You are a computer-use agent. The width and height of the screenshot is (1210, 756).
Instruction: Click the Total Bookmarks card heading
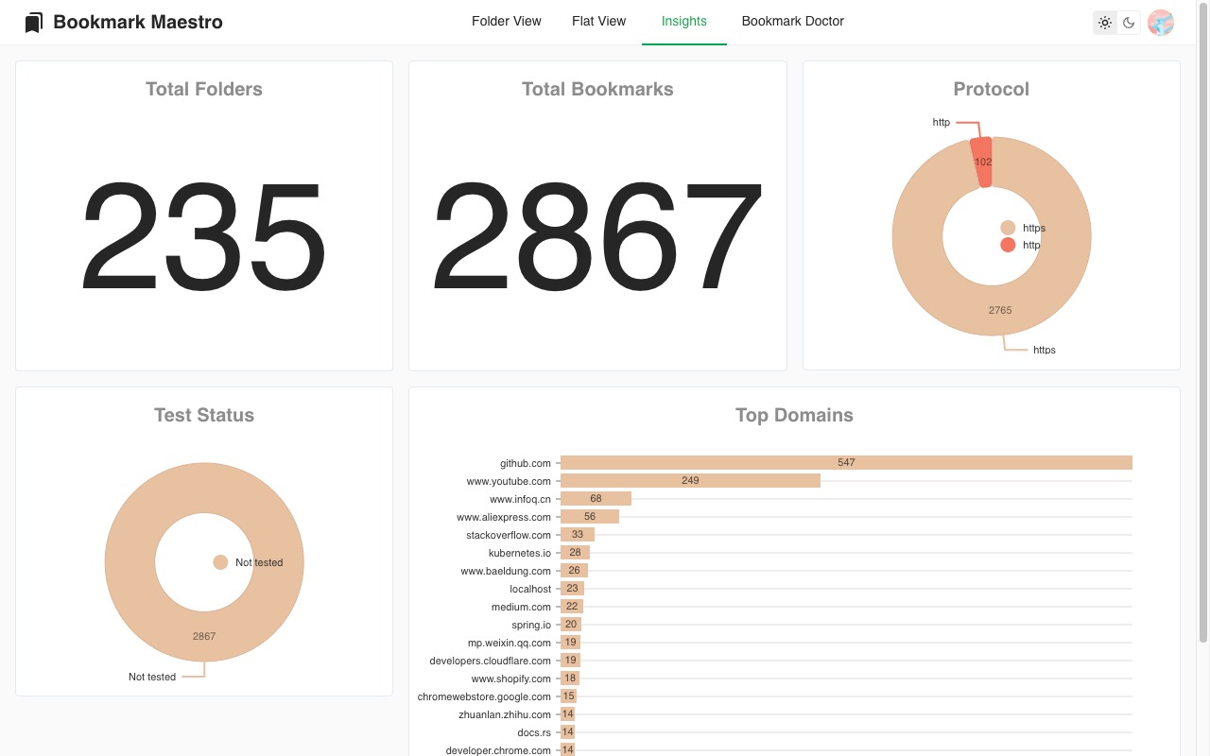[597, 89]
